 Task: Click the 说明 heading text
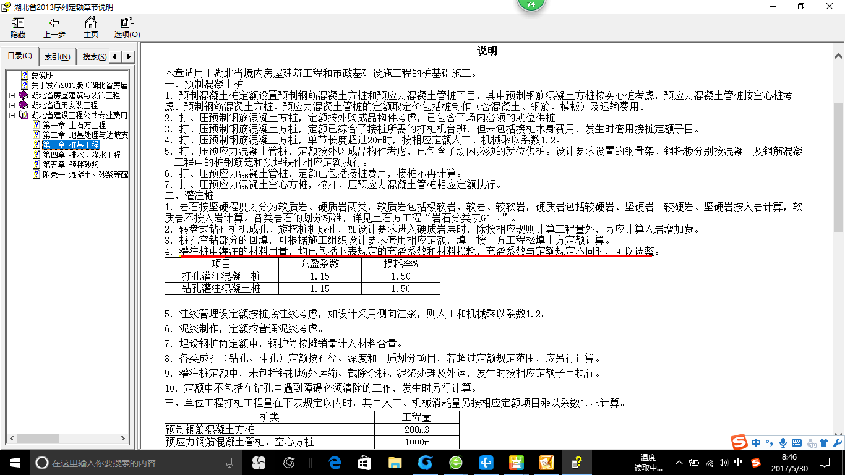pos(487,51)
